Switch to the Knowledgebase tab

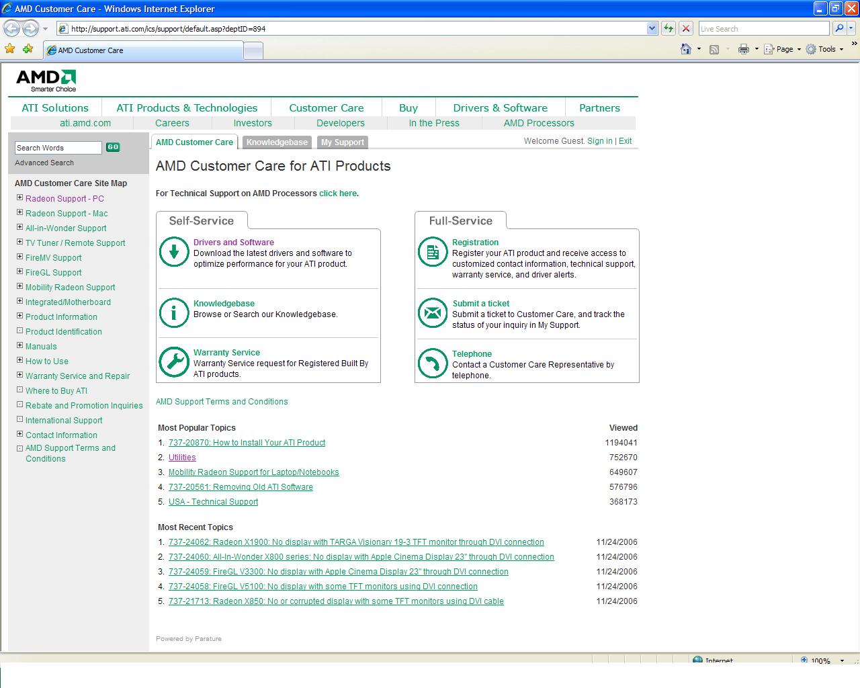point(277,142)
